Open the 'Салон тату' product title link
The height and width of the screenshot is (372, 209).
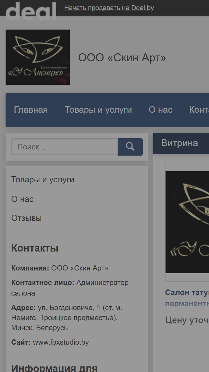tap(187, 298)
